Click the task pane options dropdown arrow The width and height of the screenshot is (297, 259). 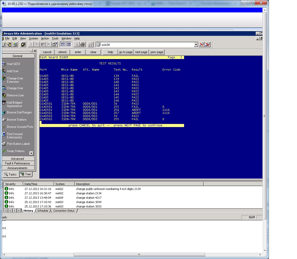31,51
